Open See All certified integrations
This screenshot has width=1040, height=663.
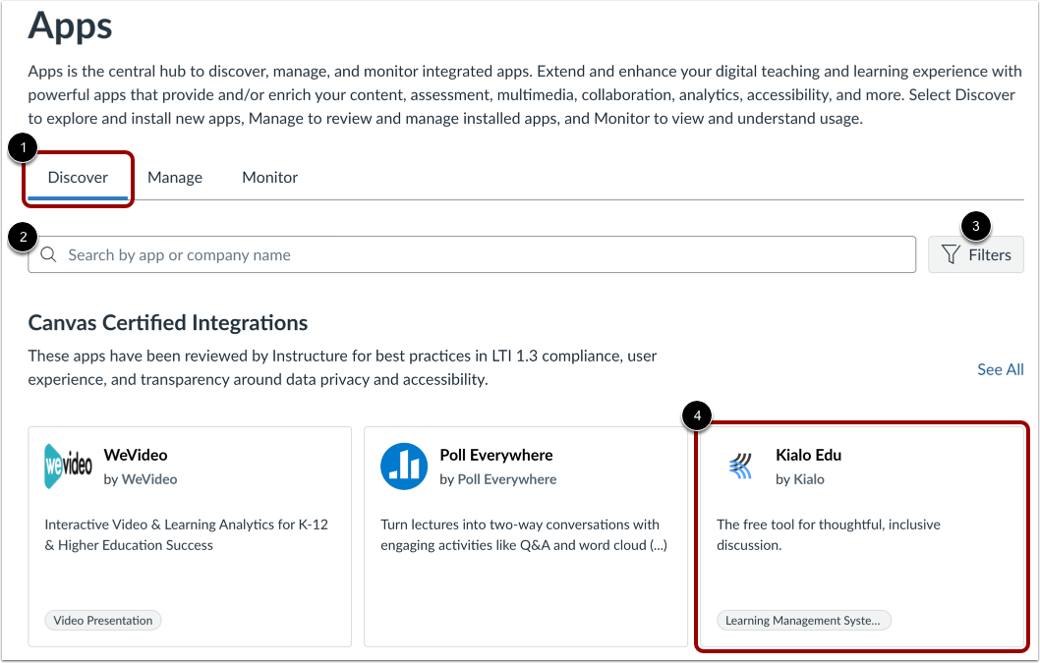(x=1001, y=369)
